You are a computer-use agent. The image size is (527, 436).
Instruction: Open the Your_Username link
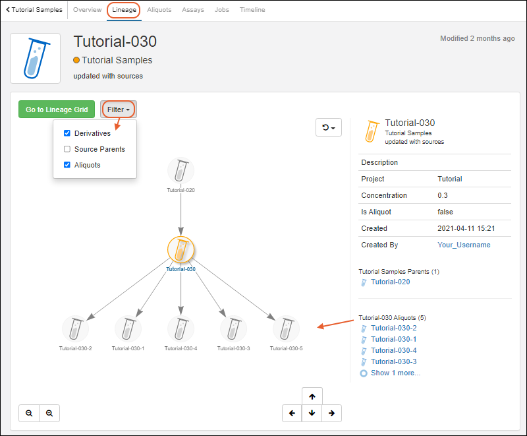point(464,245)
